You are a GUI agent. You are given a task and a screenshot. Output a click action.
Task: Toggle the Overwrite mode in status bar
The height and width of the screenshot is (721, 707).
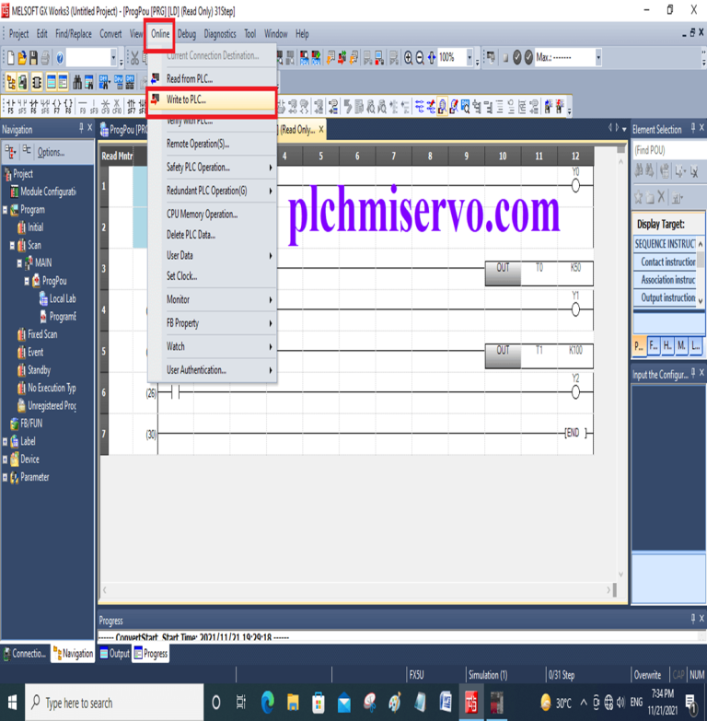(x=647, y=675)
